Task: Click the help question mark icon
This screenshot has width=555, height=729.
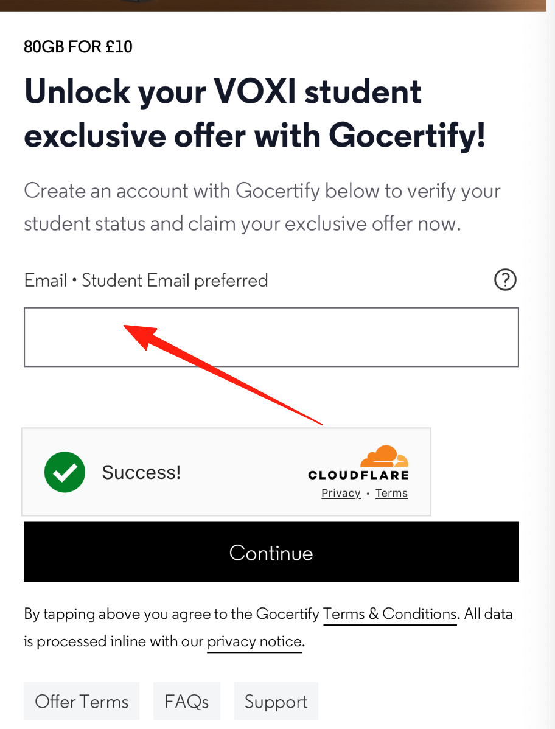Action: pyautogui.click(x=505, y=280)
